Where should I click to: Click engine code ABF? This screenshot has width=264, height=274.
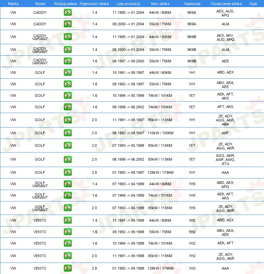click(225, 133)
